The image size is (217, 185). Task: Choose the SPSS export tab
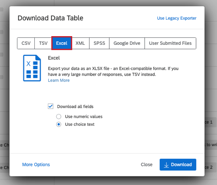tap(99, 43)
